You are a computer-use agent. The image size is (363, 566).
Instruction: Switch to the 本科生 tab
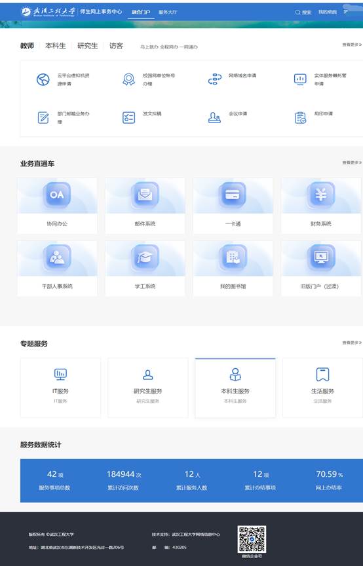pyautogui.click(x=56, y=46)
